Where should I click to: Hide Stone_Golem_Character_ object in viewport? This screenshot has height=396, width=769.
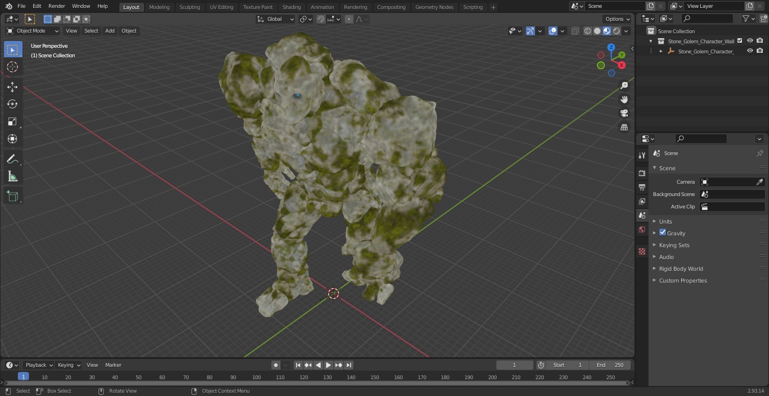[750, 51]
